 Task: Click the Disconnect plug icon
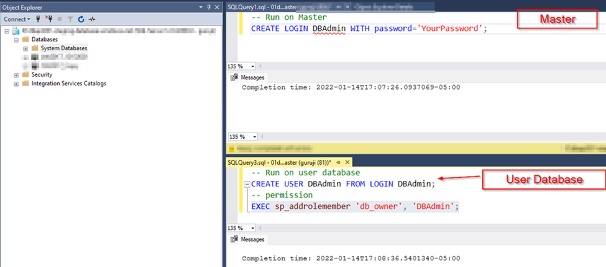pyautogui.click(x=48, y=19)
